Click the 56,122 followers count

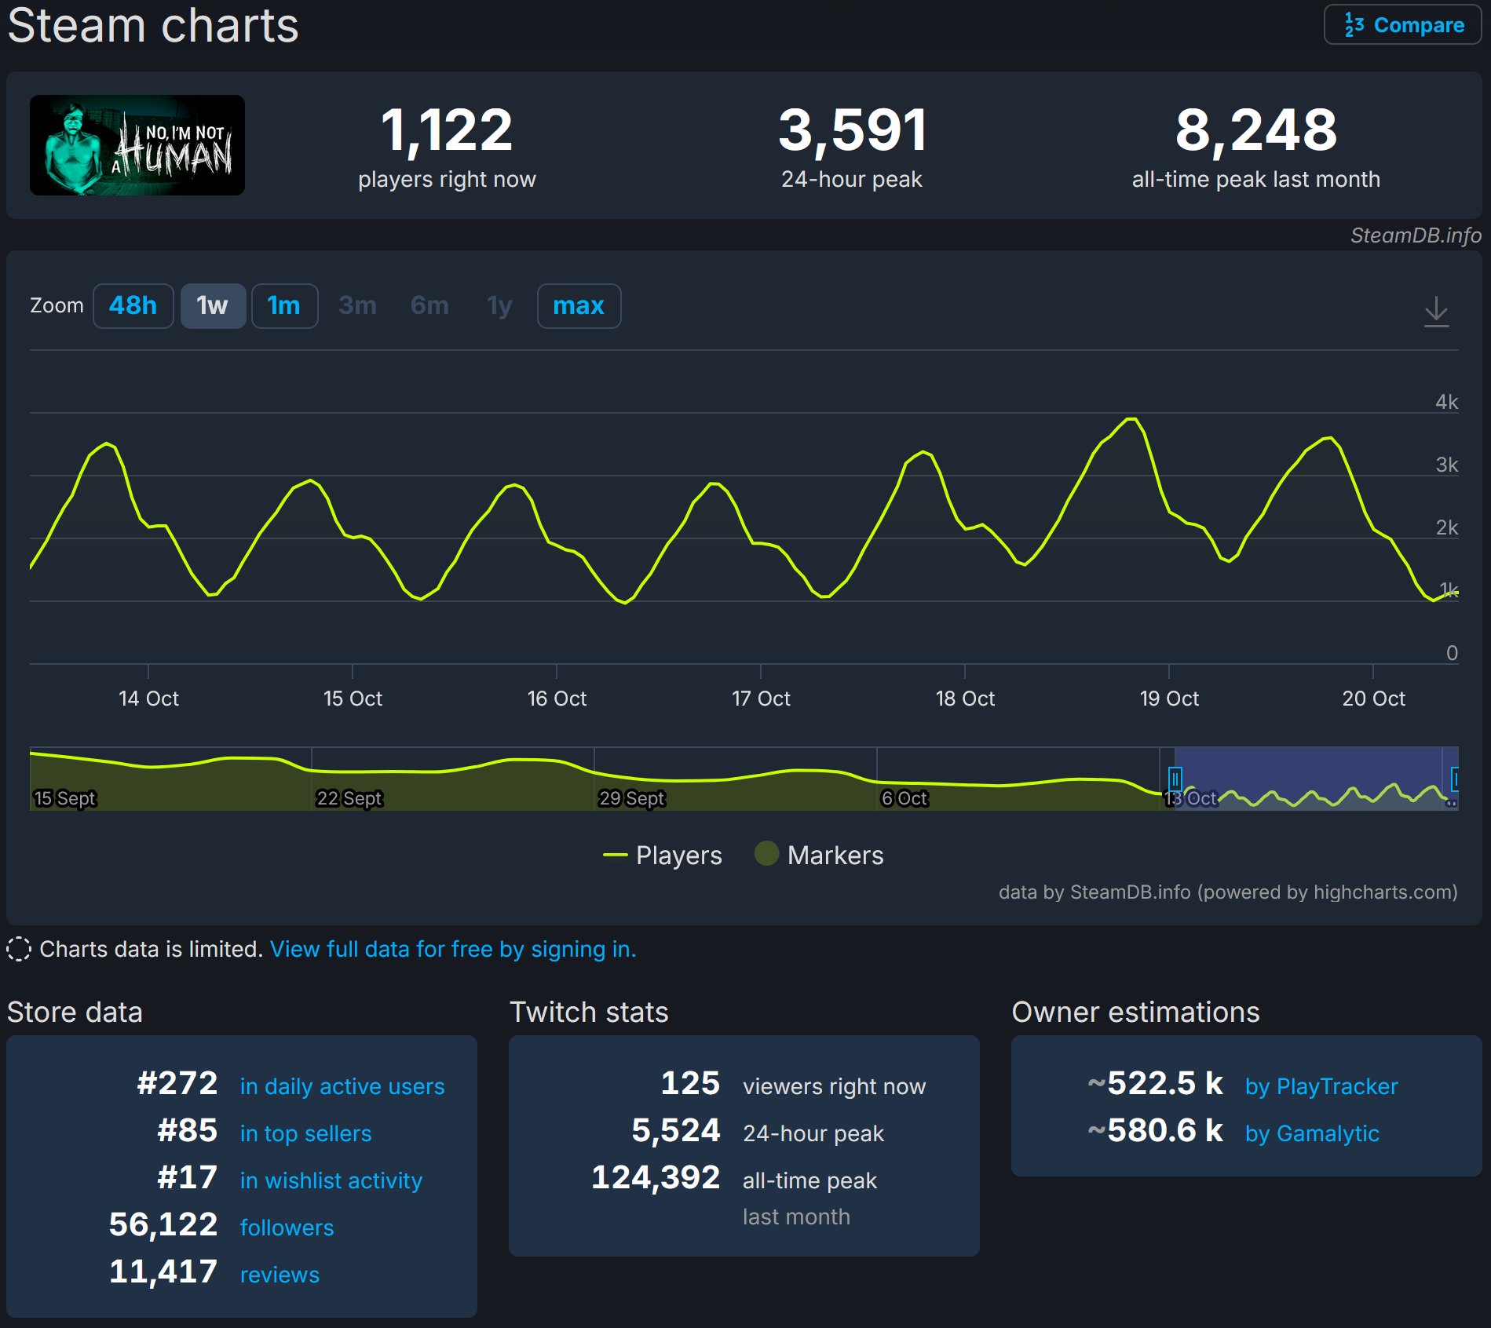pos(163,1224)
